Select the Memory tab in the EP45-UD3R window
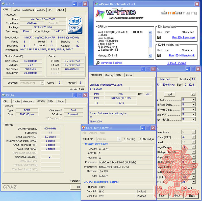Image resolution: width=202 pixels, height=201 pixels. (x=109, y=75)
